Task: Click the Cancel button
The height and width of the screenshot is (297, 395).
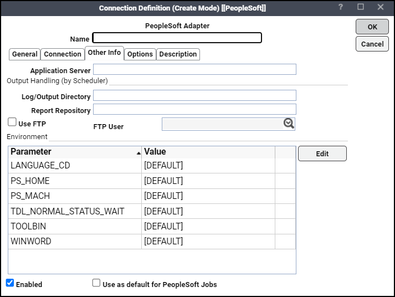Action: [372, 44]
